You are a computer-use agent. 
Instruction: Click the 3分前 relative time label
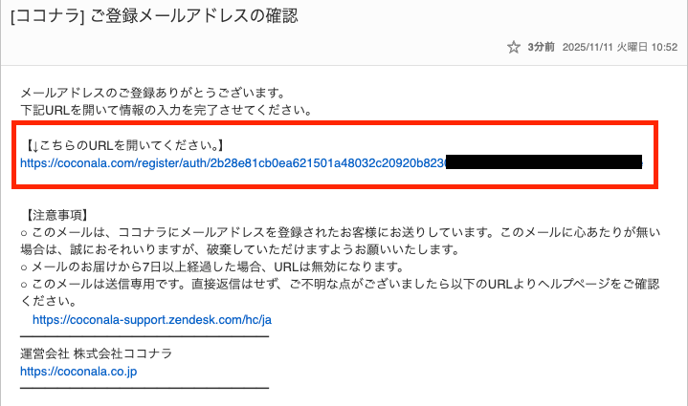tap(543, 46)
